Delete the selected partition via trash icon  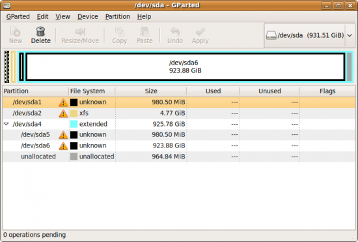40,31
